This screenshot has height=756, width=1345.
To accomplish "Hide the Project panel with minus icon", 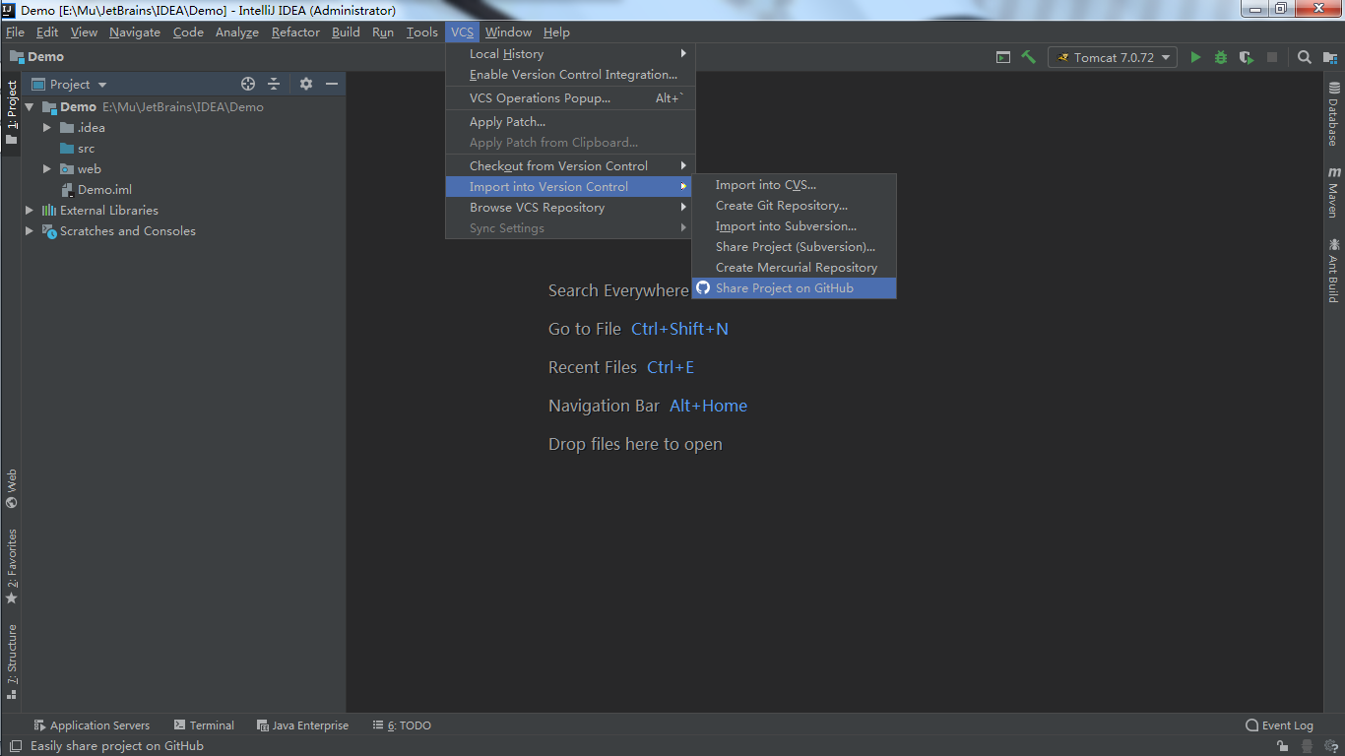I will [332, 84].
